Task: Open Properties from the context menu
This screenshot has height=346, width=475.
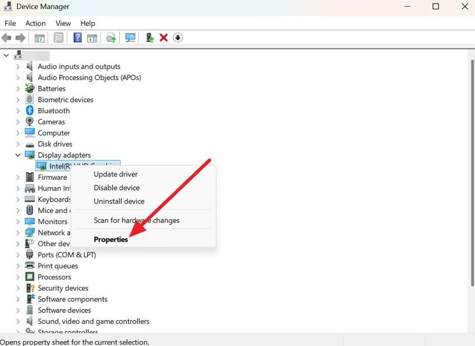Action: tap(111, 239)
